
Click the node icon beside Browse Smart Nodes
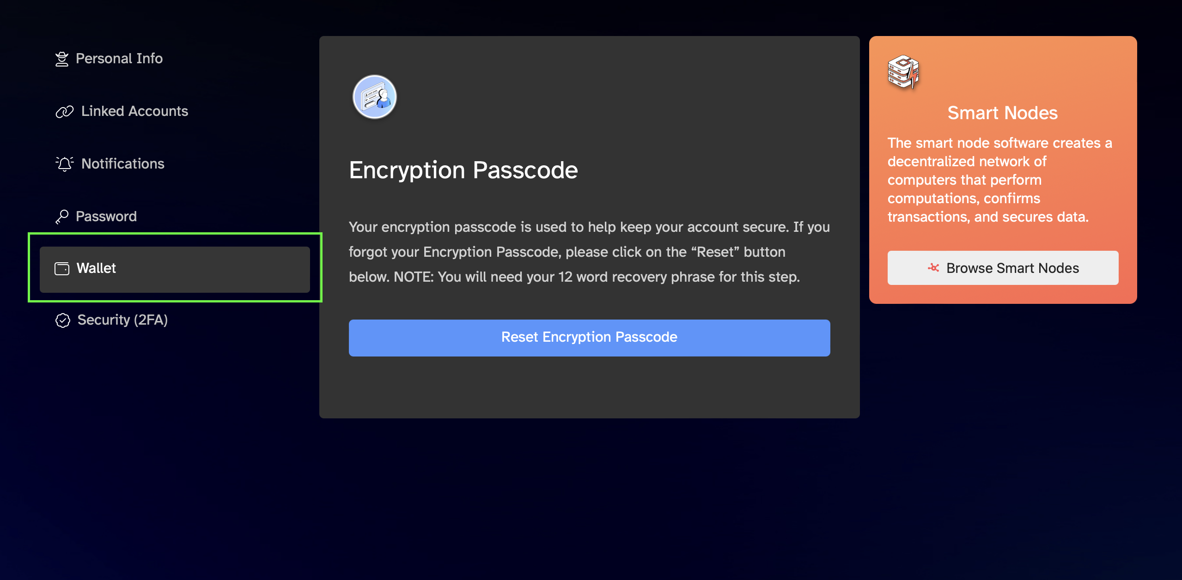[933, 268]
